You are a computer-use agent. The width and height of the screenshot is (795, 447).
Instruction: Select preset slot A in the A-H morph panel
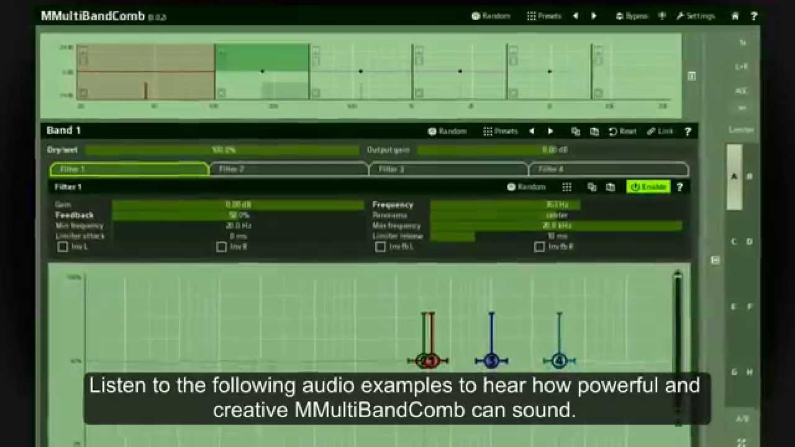pyautogui.click(x=734, y=177)
